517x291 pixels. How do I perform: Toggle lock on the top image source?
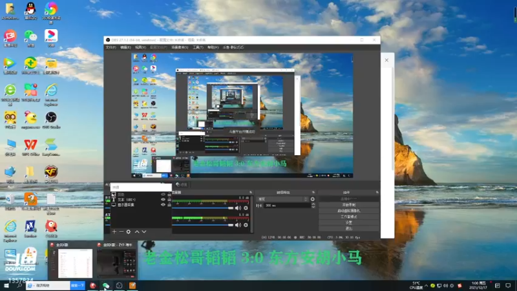pos(169,195)
